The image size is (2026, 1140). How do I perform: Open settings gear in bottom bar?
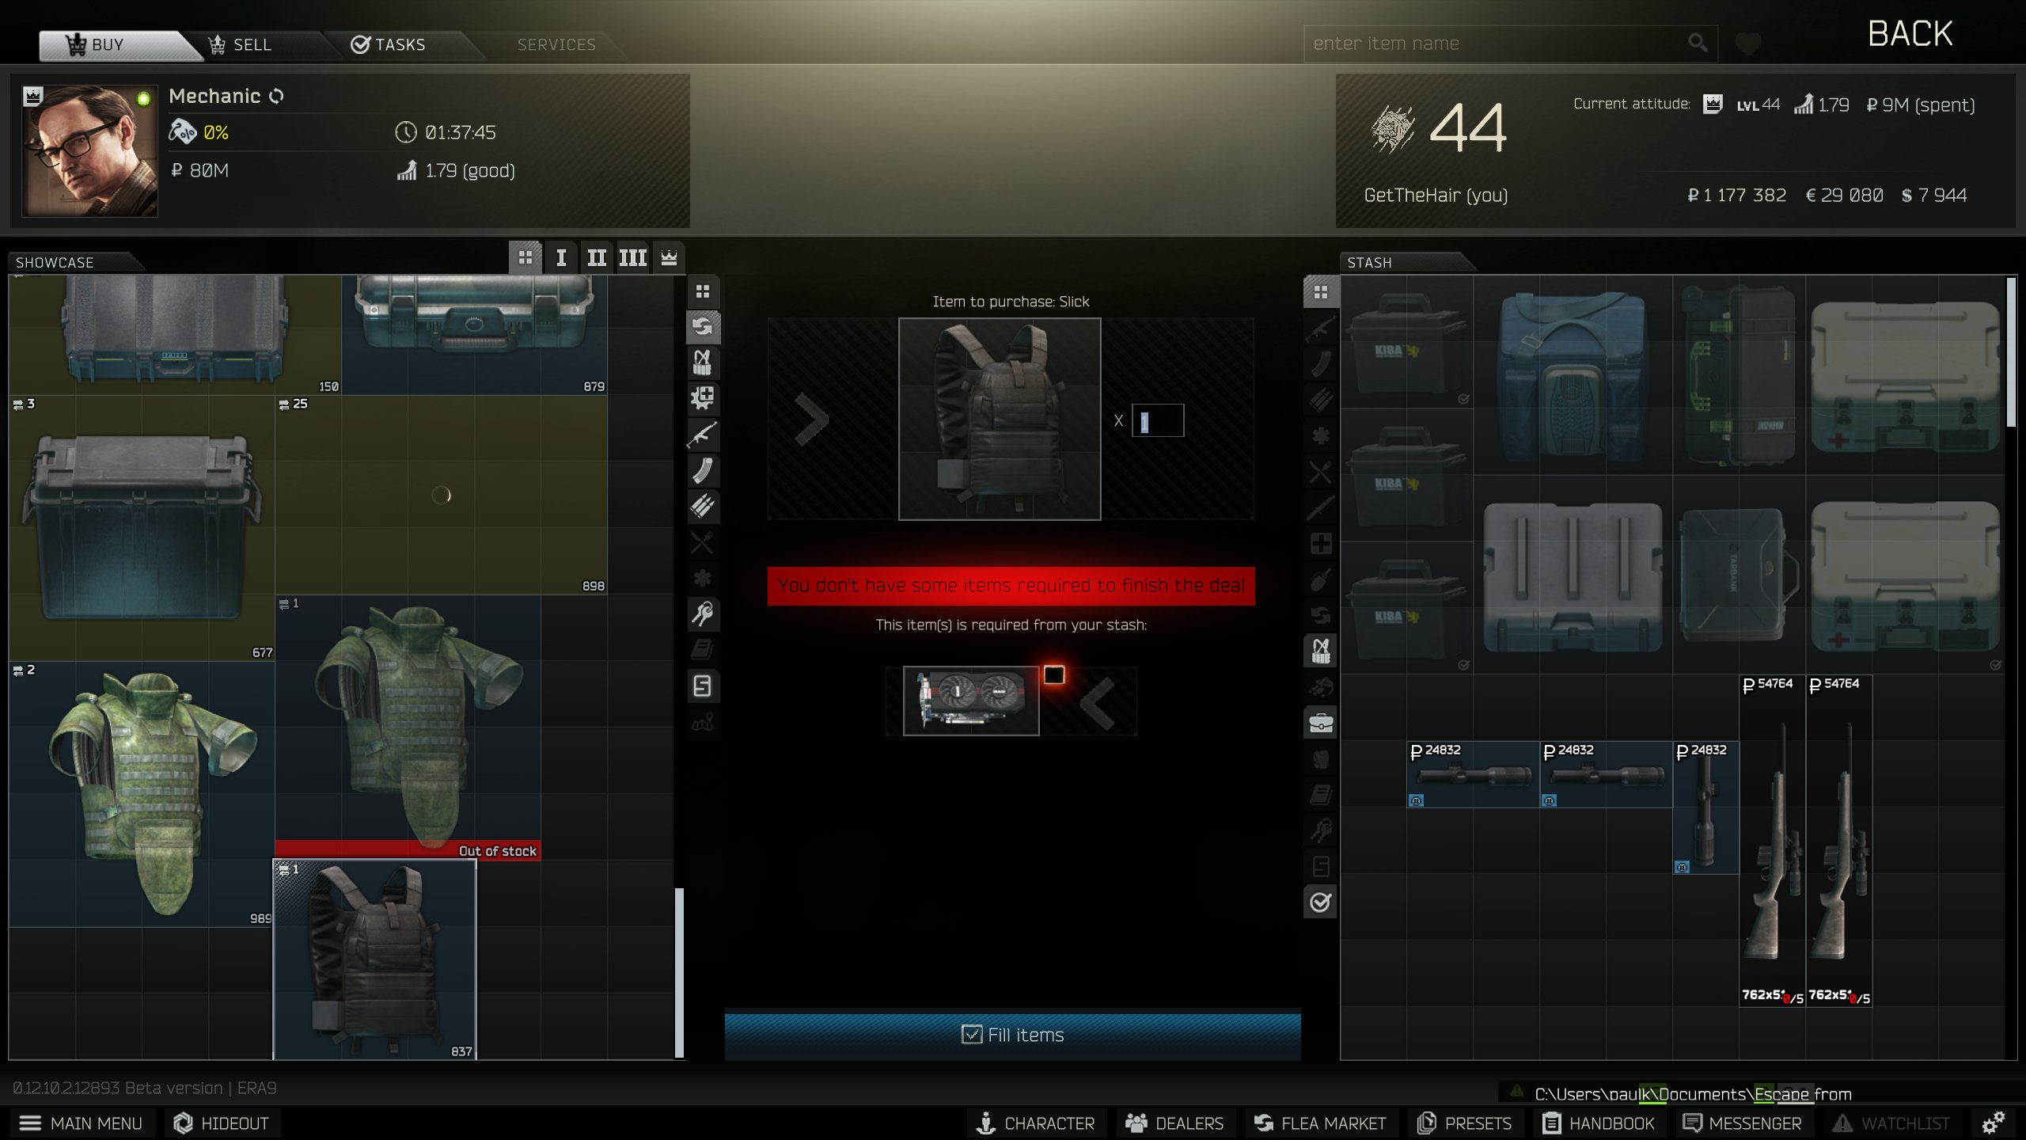[1994, 1123]
